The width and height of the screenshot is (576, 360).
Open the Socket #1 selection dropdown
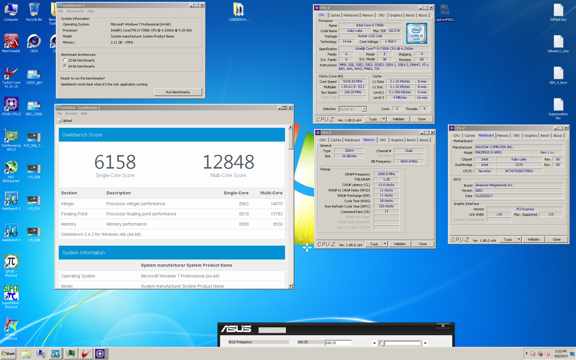pyautogui.click(x=352, y=109)
